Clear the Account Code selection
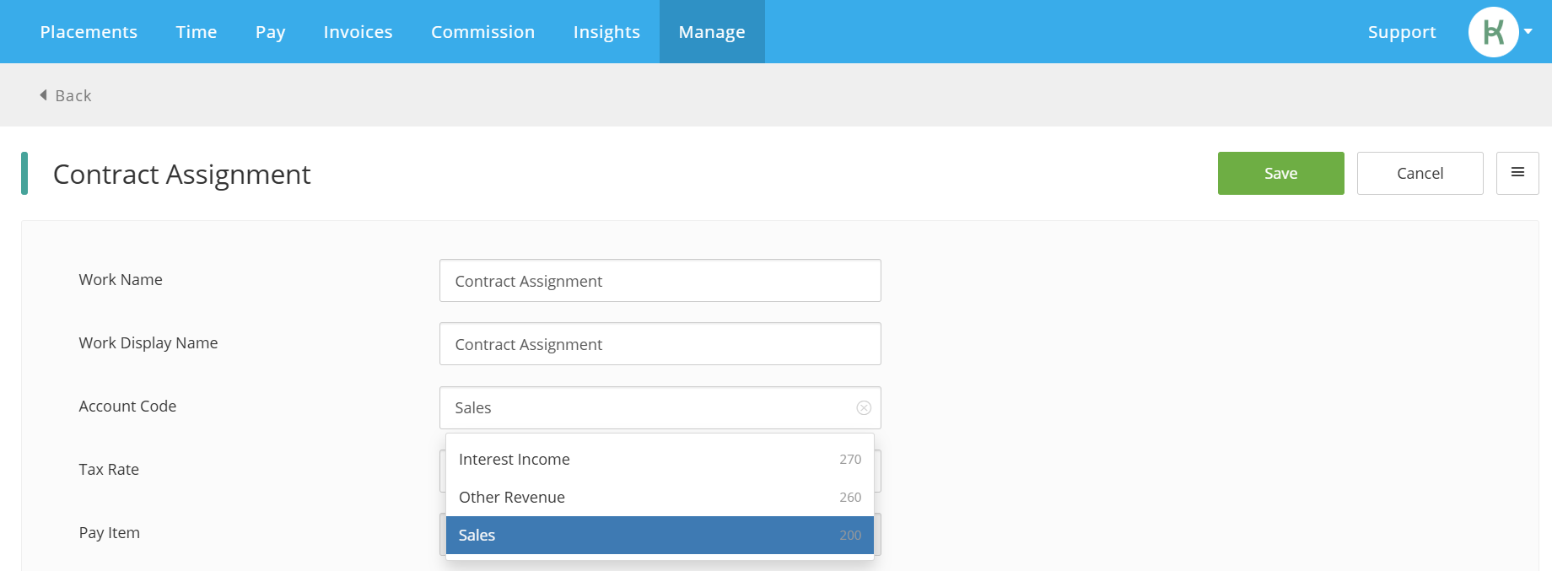 [864, 407]
